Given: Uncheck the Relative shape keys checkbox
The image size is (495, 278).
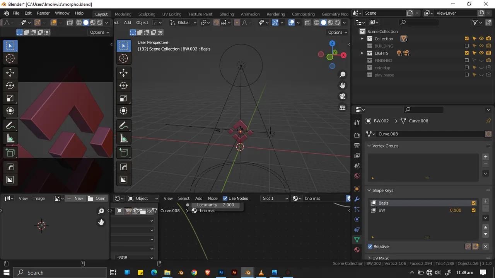Looking at the screenshot, I should click(370, 246).
